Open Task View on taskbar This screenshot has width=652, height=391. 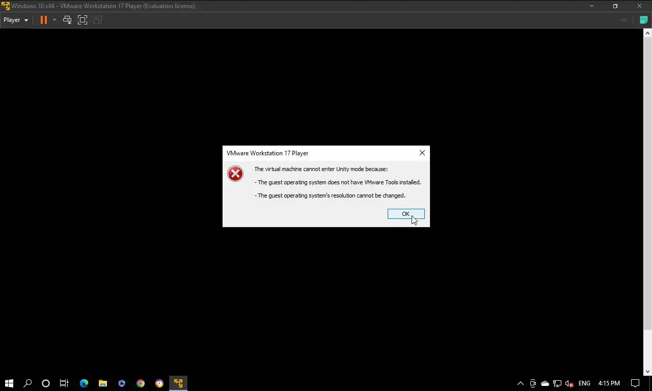(x=64, y=383)
